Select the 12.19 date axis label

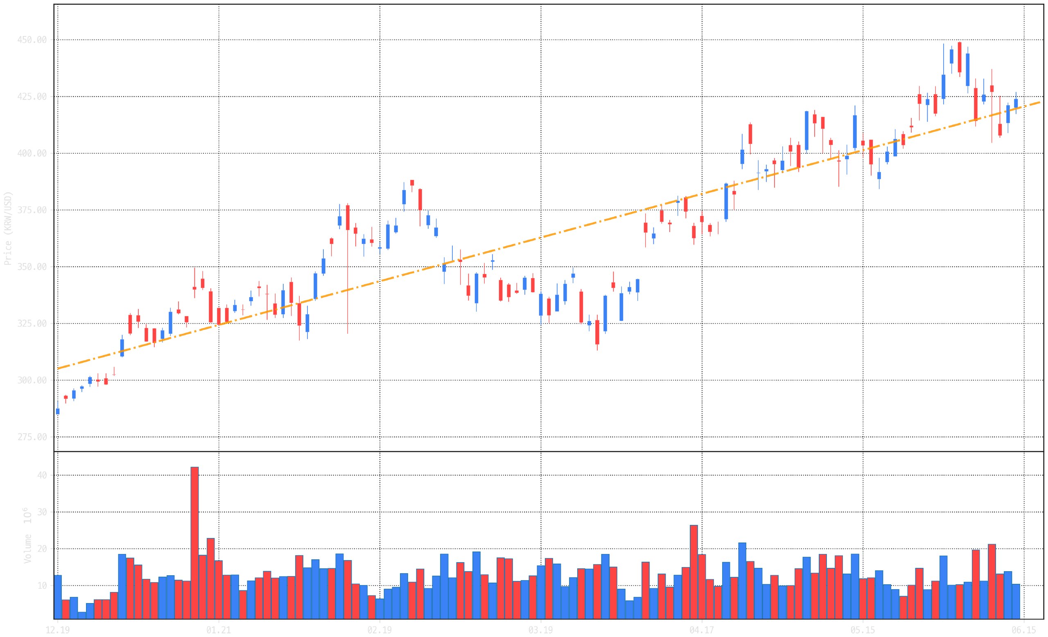[x=57, y=630]
